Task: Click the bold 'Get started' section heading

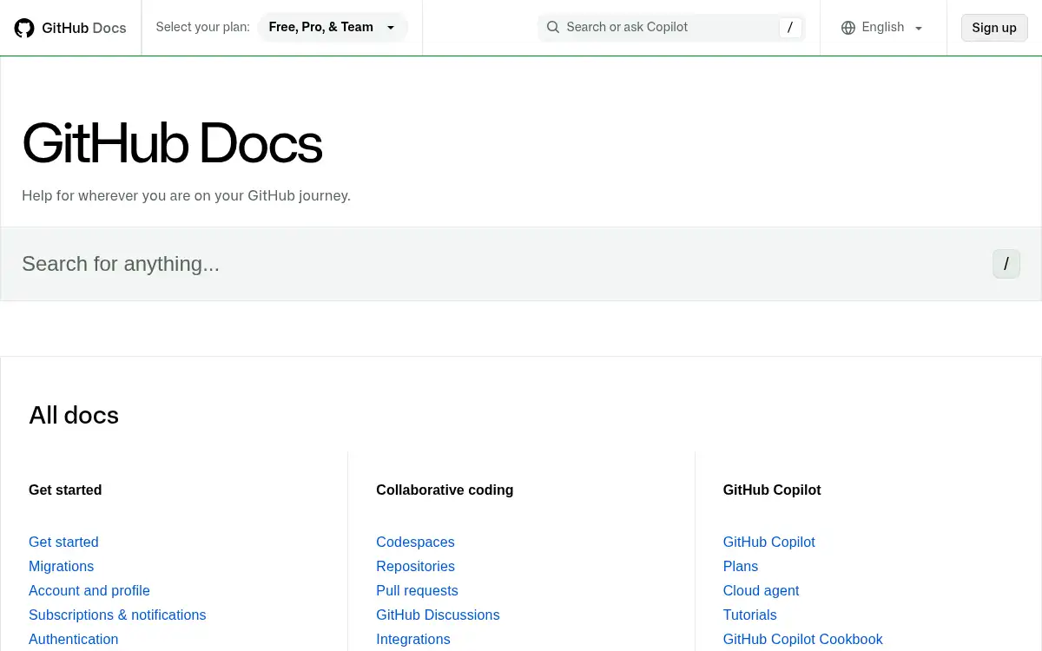Action: [x=65, y=490]
